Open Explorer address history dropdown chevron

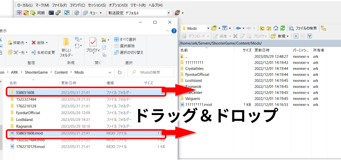(x=110, y=72)
